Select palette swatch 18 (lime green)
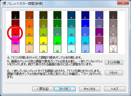 click(x=43, y=32)
